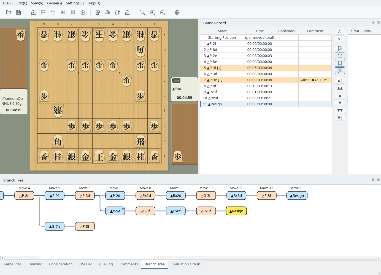This screenshot has height=275, width=381.
Task: Click the board shrink minus icon in toolbar
Action: (x=162, y=12)
